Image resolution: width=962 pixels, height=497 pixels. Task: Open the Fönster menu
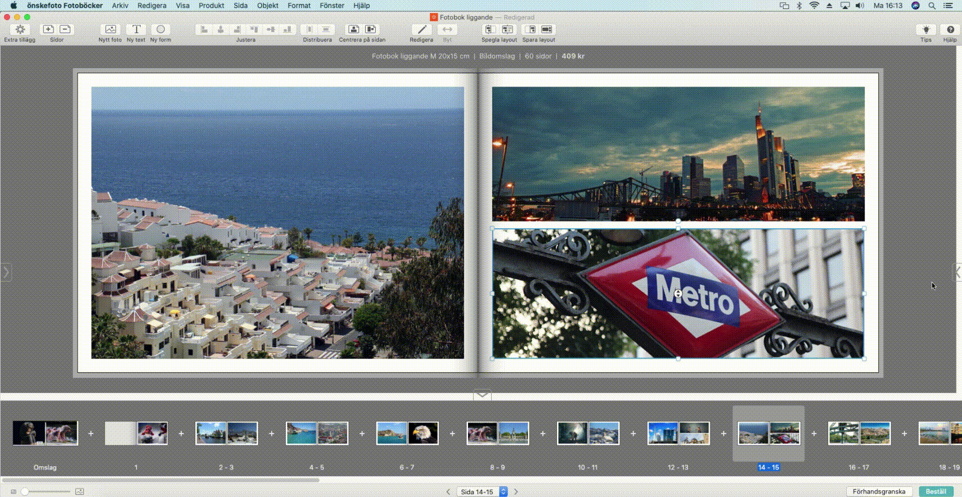(x=332, y=6)
